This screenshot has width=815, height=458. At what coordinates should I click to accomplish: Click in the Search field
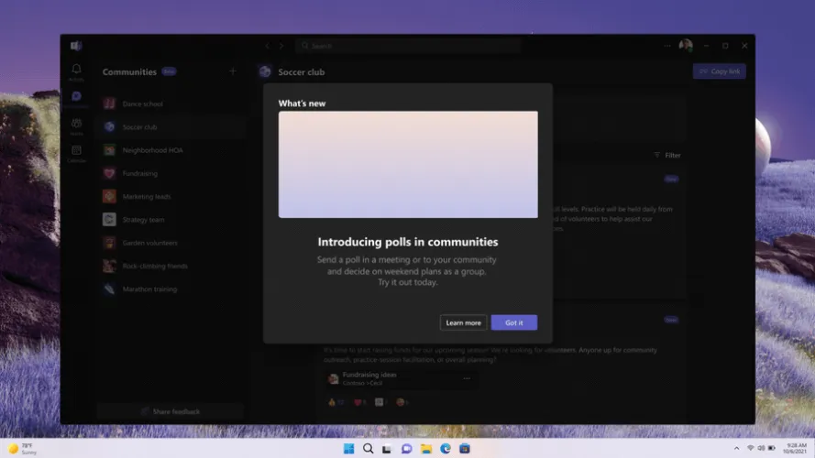point(408,46)
